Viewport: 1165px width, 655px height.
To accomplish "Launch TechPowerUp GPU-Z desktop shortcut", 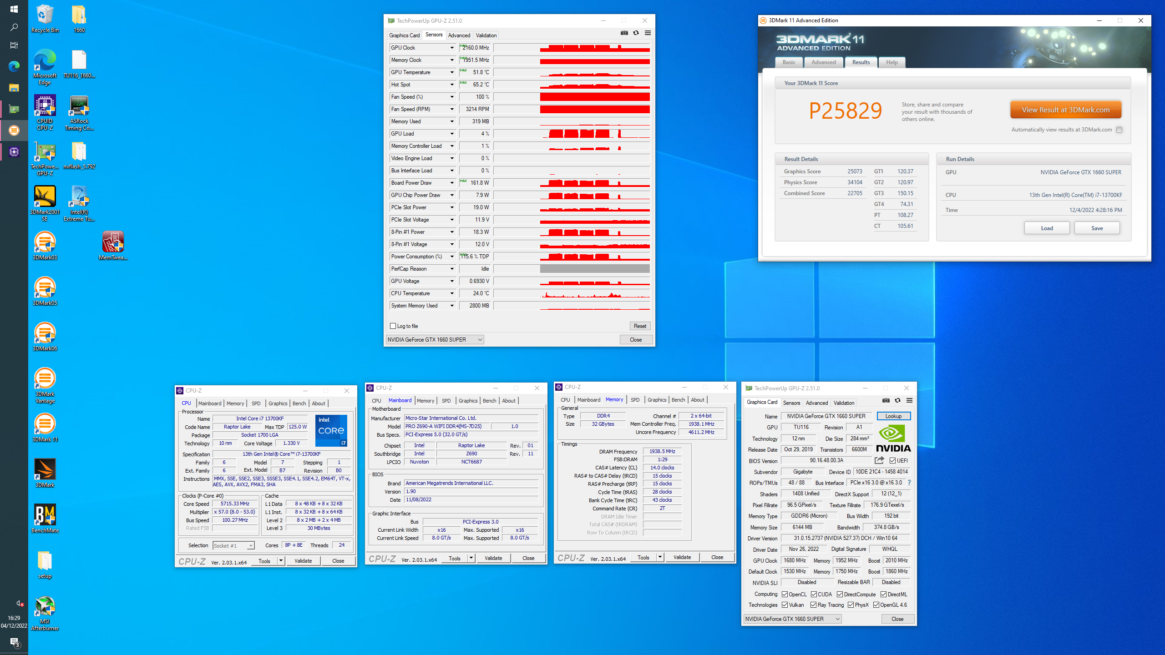I will [x=45, y=158].
